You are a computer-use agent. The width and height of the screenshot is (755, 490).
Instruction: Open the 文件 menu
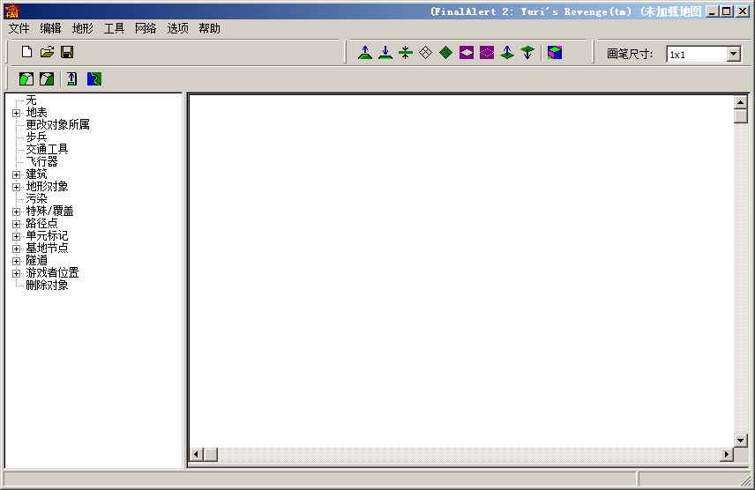click(19, 28)
